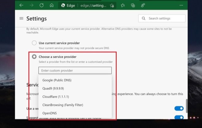The width and height of the screenshot is (202, 128).
Task: Open the Collections icon
Action: click(x=133, y=5)
